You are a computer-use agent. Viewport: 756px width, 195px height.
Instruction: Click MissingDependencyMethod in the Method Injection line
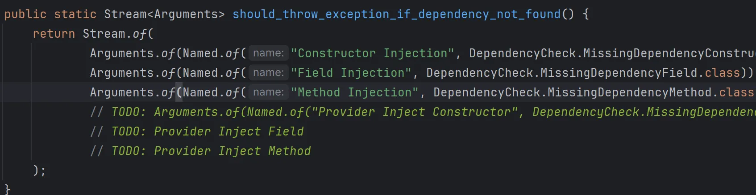(629, 92)
